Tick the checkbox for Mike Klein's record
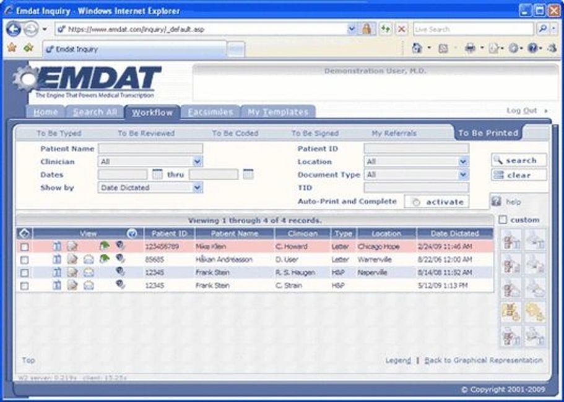The image size is (564, 402). pos(24,247)
